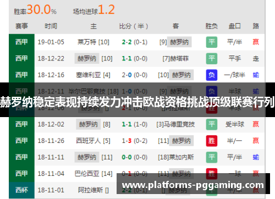The height and width of the screenshot is (199, 275).
Task: Click the 输 result in the 18-11-11 row
Action: tap(256, 157)
